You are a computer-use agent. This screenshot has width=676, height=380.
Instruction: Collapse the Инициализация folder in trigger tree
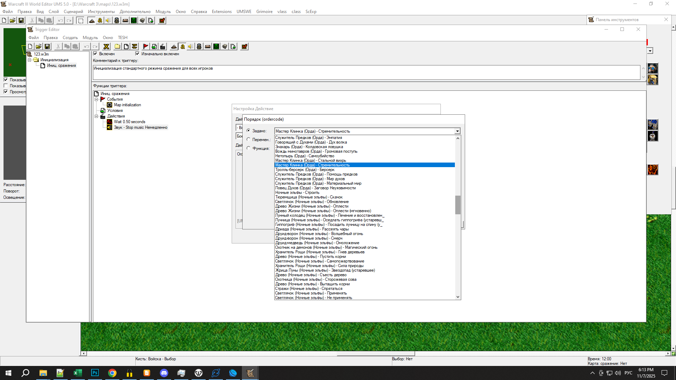coord(30,60)
